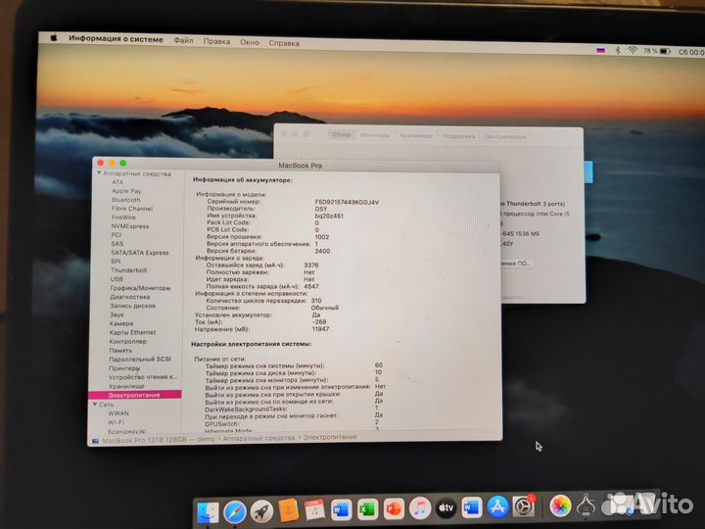Image resolution: width=705 pixels, height=529 pixels.
Task: Open Calendar from the Dock
Action: [314, 509]
